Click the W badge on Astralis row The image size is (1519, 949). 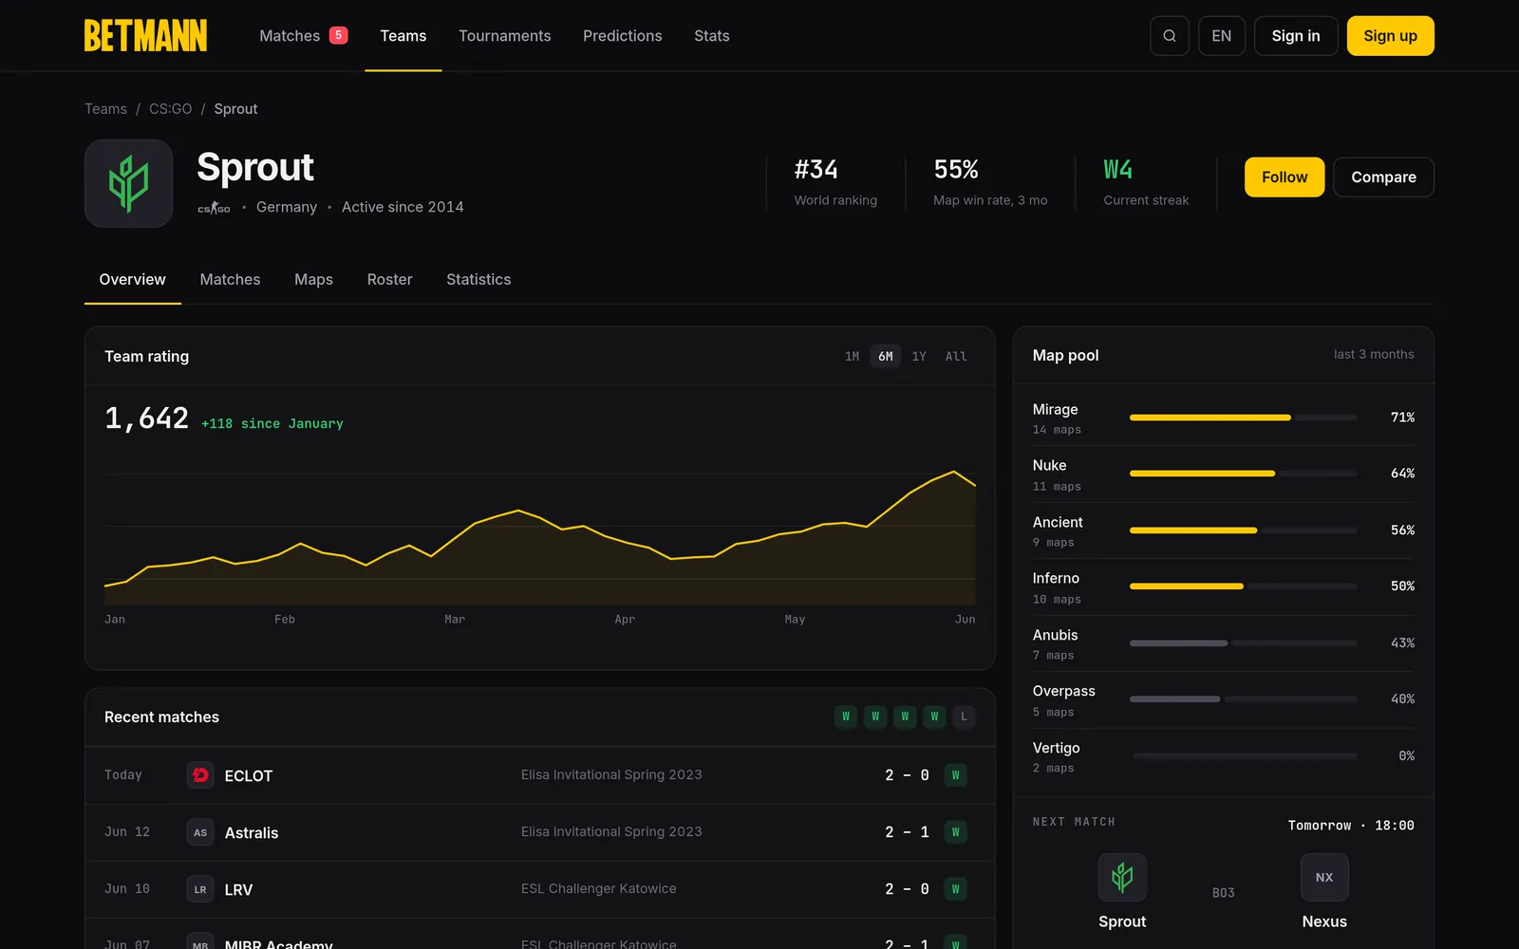point(955,832)
